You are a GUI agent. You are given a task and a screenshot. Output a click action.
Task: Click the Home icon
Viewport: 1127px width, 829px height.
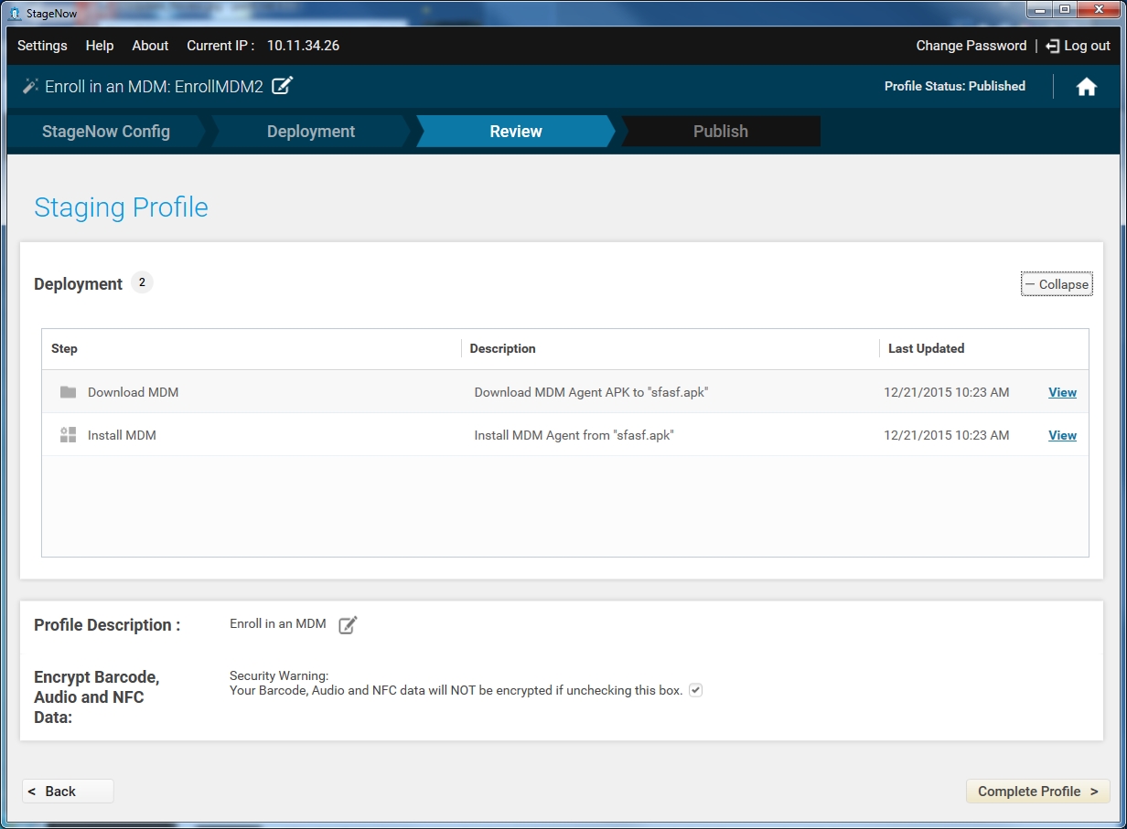click(1086, 87)
